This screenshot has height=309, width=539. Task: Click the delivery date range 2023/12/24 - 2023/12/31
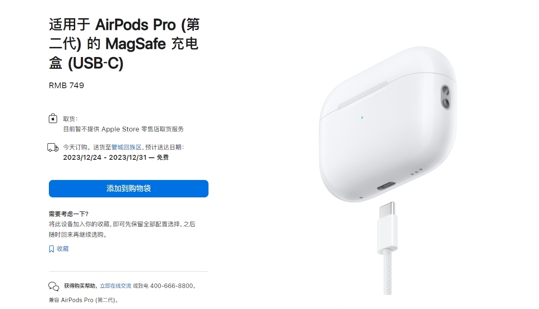click(104, 157)
